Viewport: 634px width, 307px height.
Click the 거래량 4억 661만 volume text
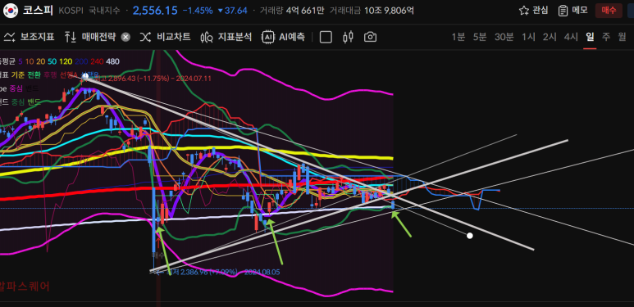(292, 11)
